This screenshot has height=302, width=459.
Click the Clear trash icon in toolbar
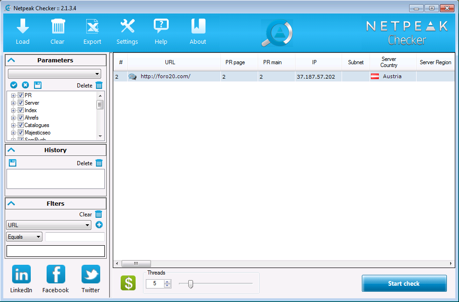58,27
